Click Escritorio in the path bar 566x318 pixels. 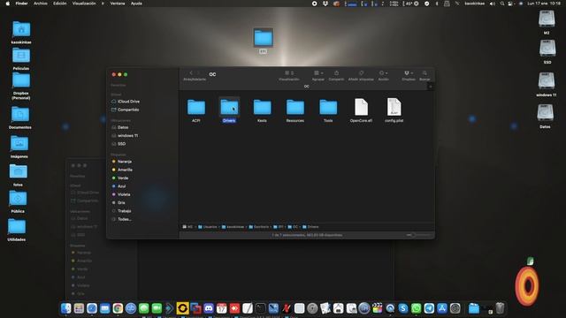point(259,227)
